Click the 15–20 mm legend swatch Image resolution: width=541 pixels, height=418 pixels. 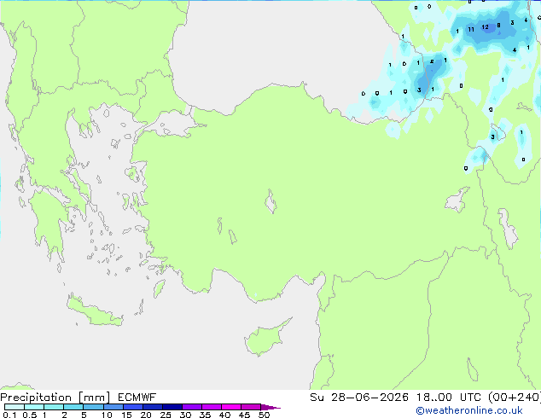pyautogui.click(x=133, y=407)
